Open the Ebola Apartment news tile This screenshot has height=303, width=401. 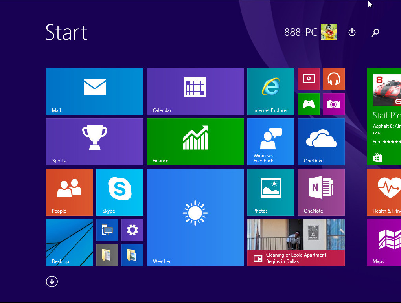296,242
